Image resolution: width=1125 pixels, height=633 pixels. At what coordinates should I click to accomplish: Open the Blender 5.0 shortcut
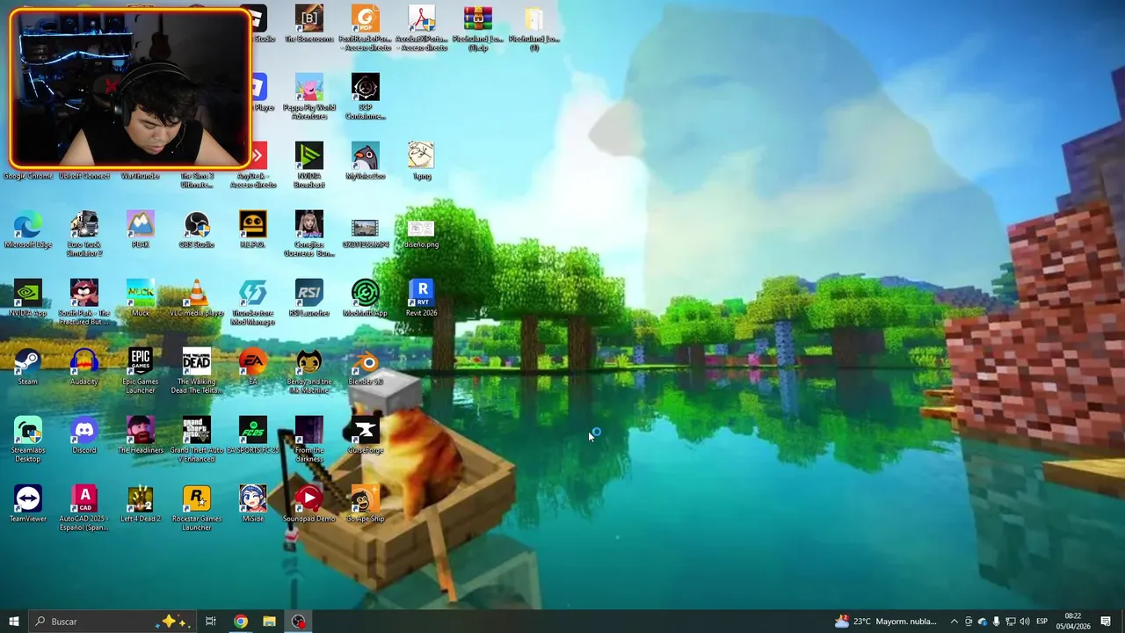pyautogui.click(x=366, y=367)
